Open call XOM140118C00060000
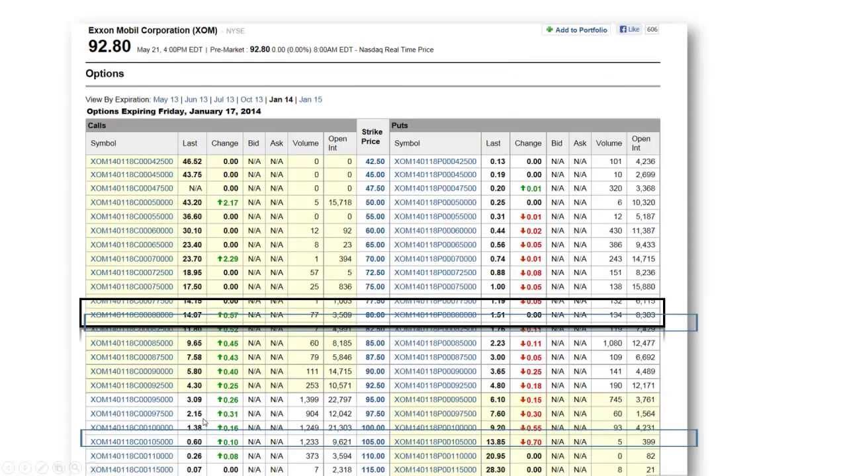 point(132,231)
